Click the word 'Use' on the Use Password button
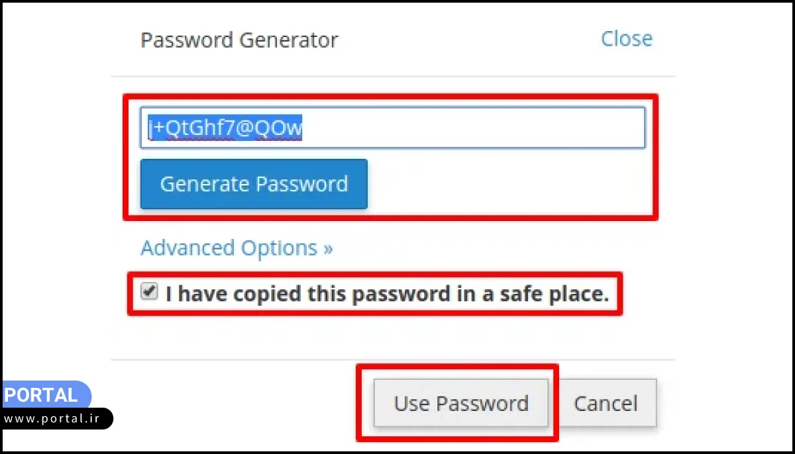 (411, 403)
